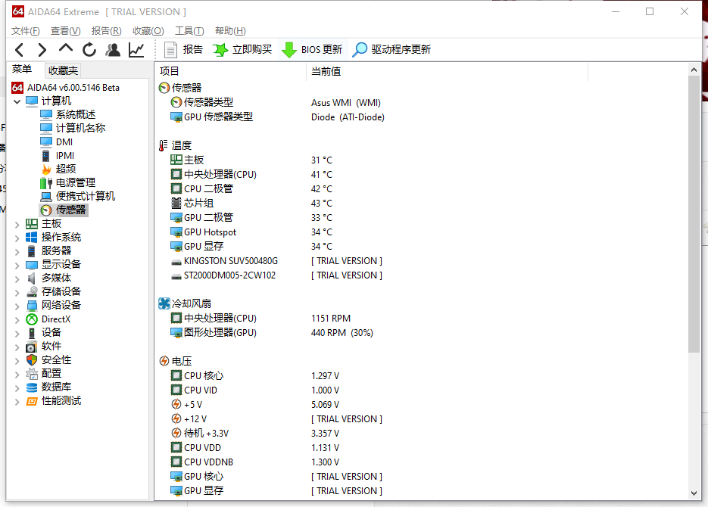Select the 性能测试 tree item
This screenshot has width=708, height=507.
(54, 400)
